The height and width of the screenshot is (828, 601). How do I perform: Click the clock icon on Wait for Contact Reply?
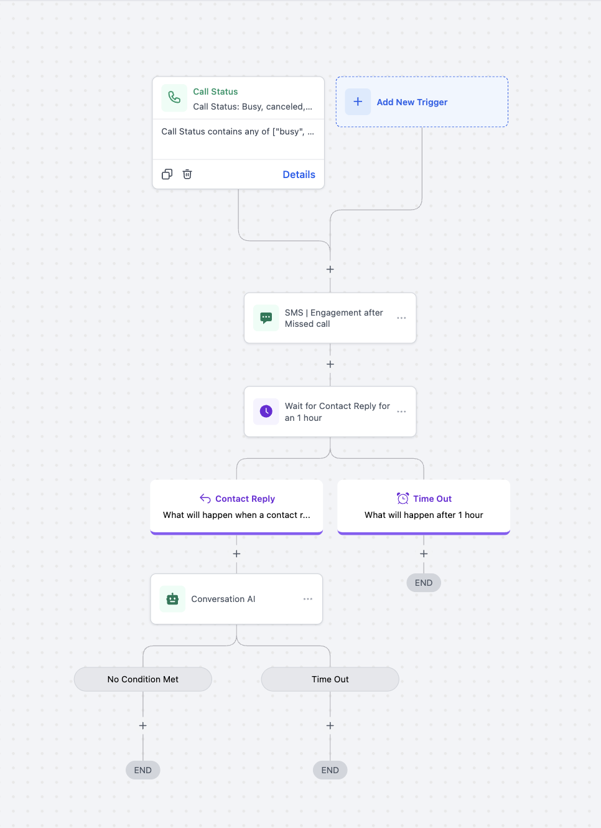tap(266, 412)
